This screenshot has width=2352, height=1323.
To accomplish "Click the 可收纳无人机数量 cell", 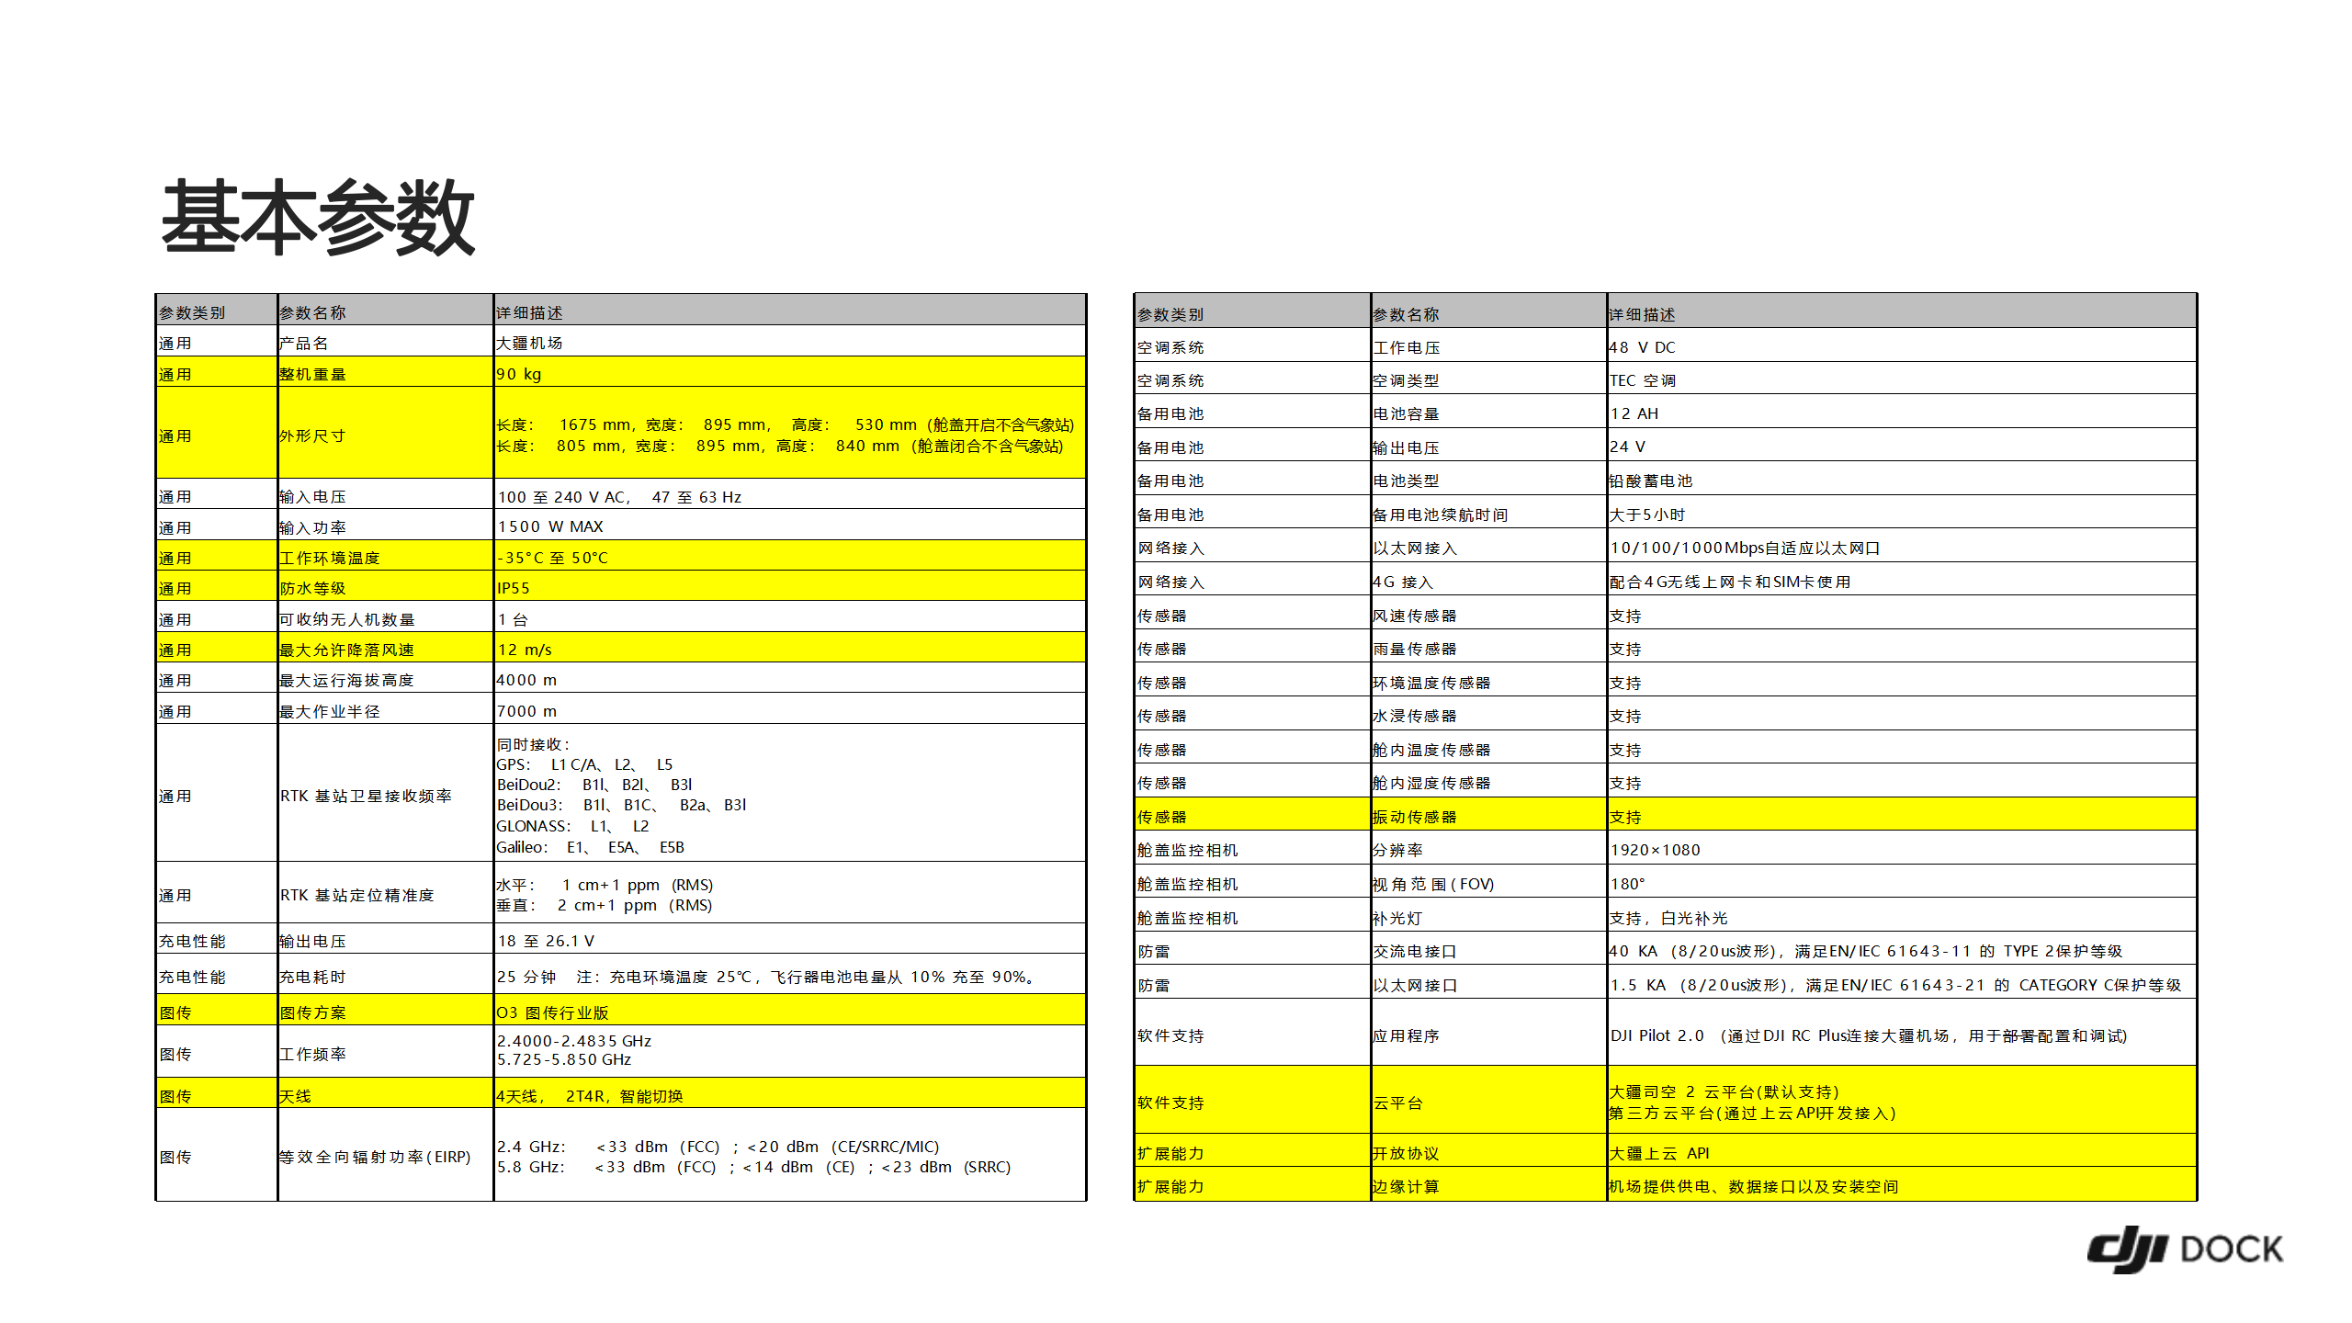I will pyautogui.click(x=385, y=617).
